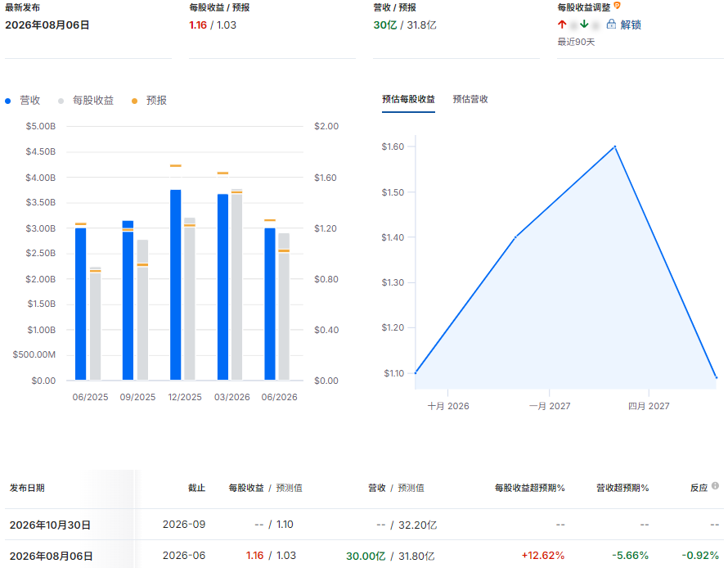Click the orange pro badge beside 每股收益调整
This screenshot has height=568, width=728.
coord(617,6)
